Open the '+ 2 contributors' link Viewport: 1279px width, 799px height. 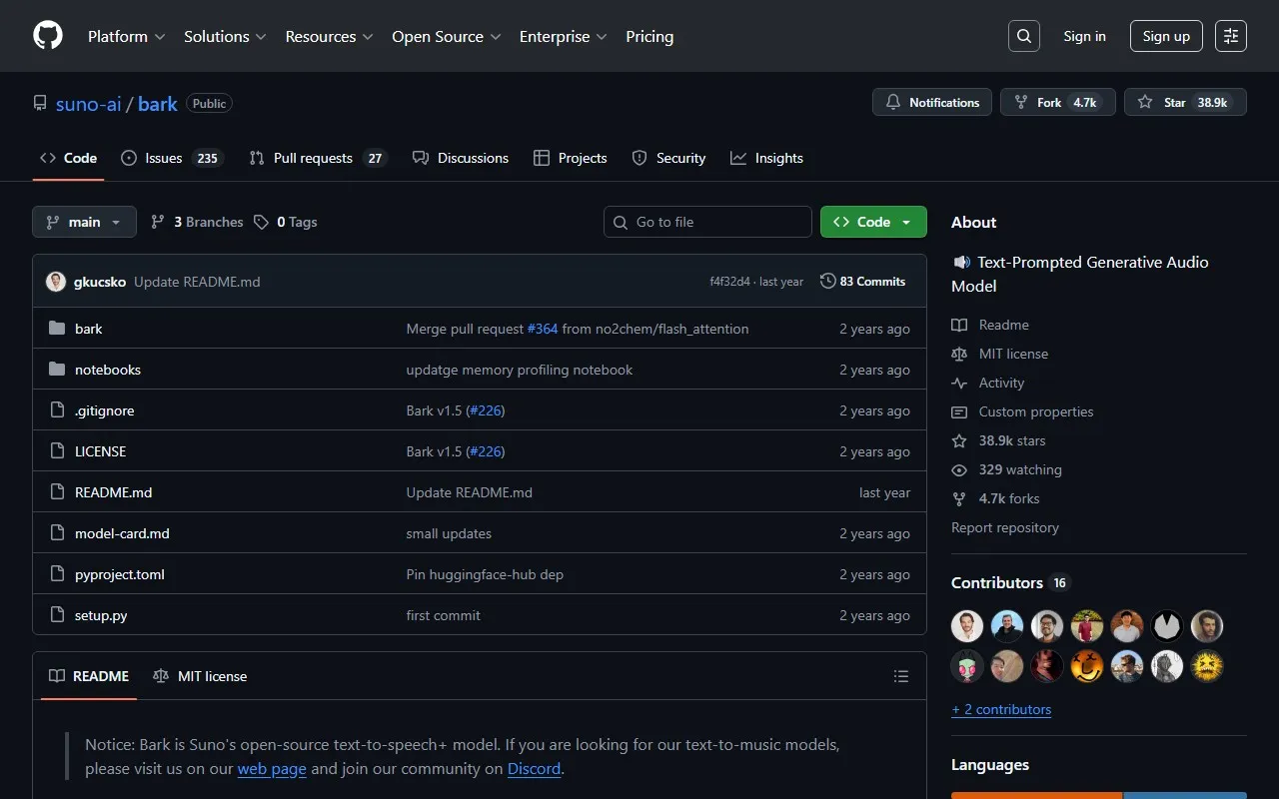[1001, 709]
